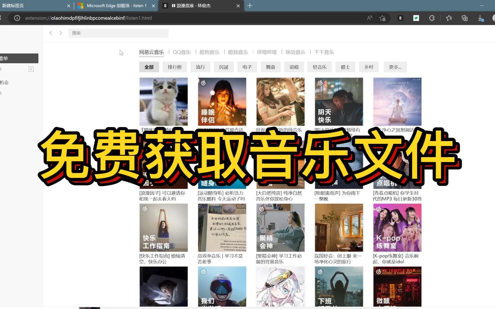The width and height of the screenshot is (495, 309).
Task: Select the 电子 category filter
Action: (x=247, y=67)
